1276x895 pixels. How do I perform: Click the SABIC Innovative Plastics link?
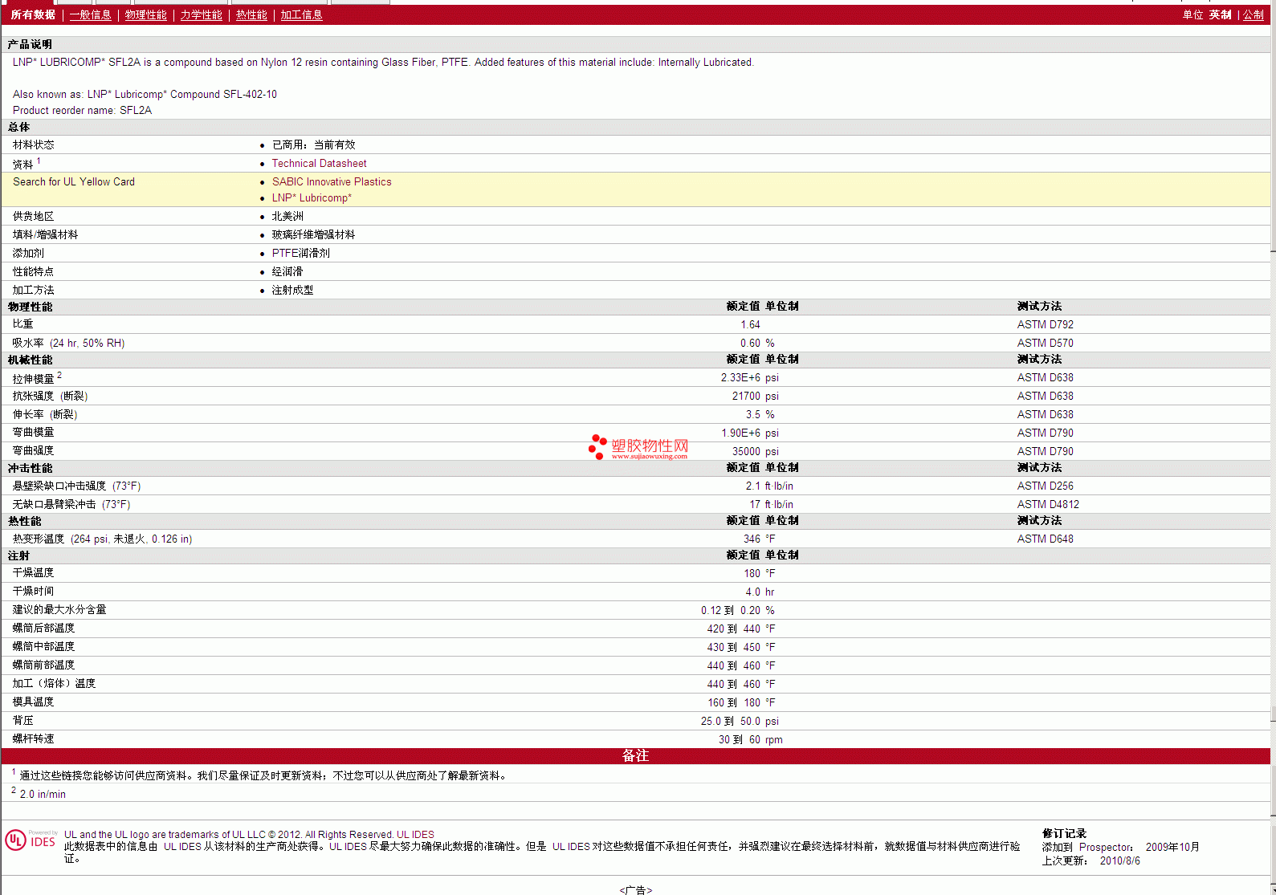tap(332, 182)
